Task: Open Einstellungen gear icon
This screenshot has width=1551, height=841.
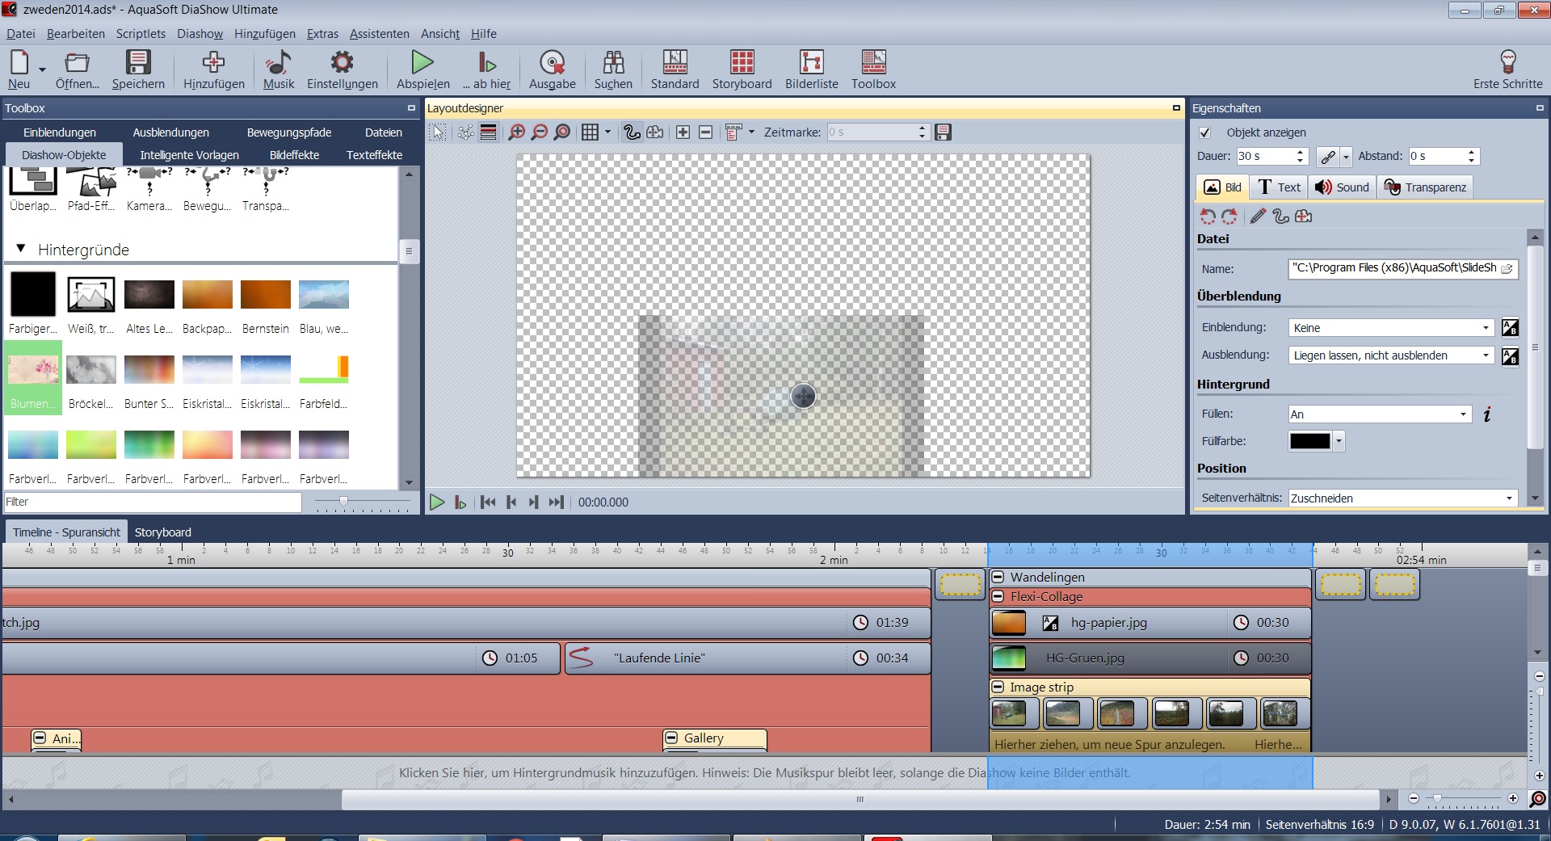Action: pos(342,63)
